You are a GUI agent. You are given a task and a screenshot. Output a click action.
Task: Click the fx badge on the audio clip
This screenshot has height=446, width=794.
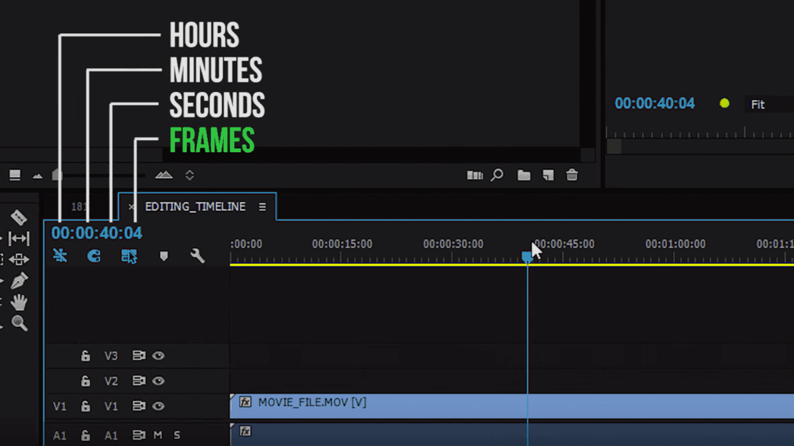pyautogui.click(x=245, y=431)
